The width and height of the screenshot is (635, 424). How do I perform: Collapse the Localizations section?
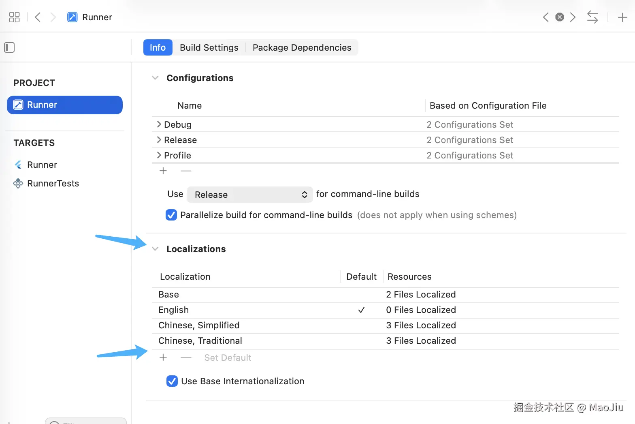[155, 249]
